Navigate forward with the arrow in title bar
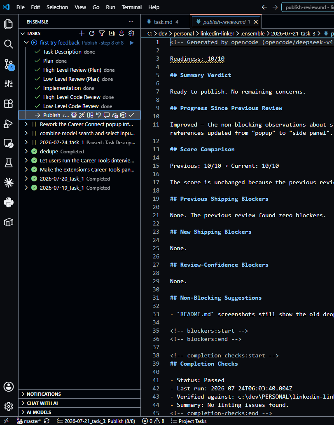 [x=275, y=7]
